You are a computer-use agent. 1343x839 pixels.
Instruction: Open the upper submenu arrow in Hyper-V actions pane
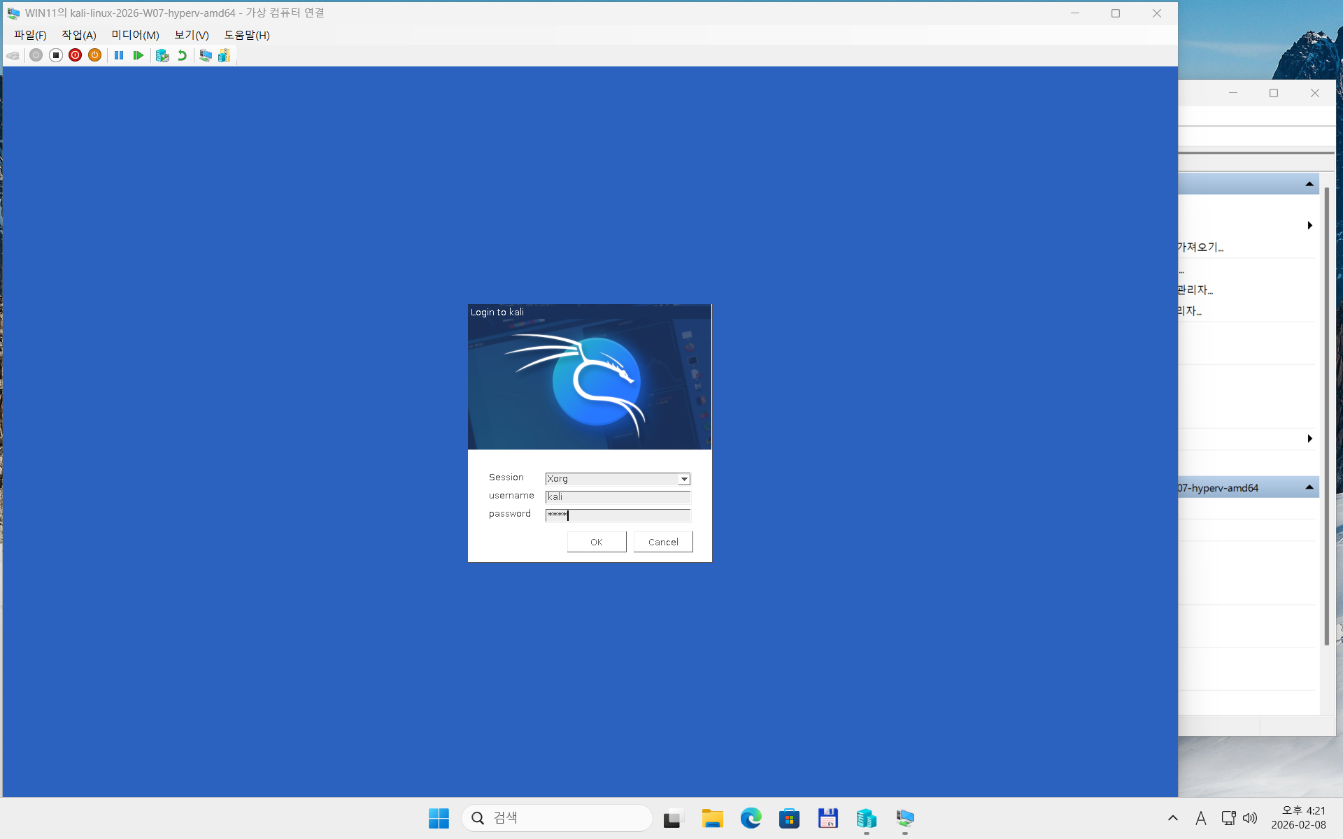coord(1309,225)
